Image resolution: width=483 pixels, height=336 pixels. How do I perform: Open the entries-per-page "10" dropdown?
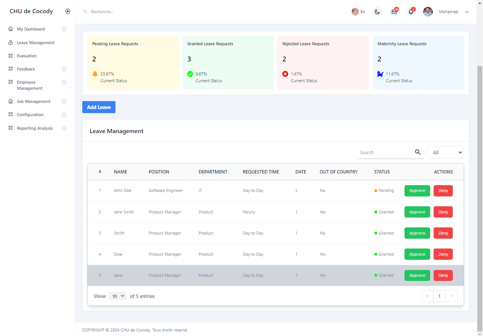pyautogui.click(x=118, y=296)
